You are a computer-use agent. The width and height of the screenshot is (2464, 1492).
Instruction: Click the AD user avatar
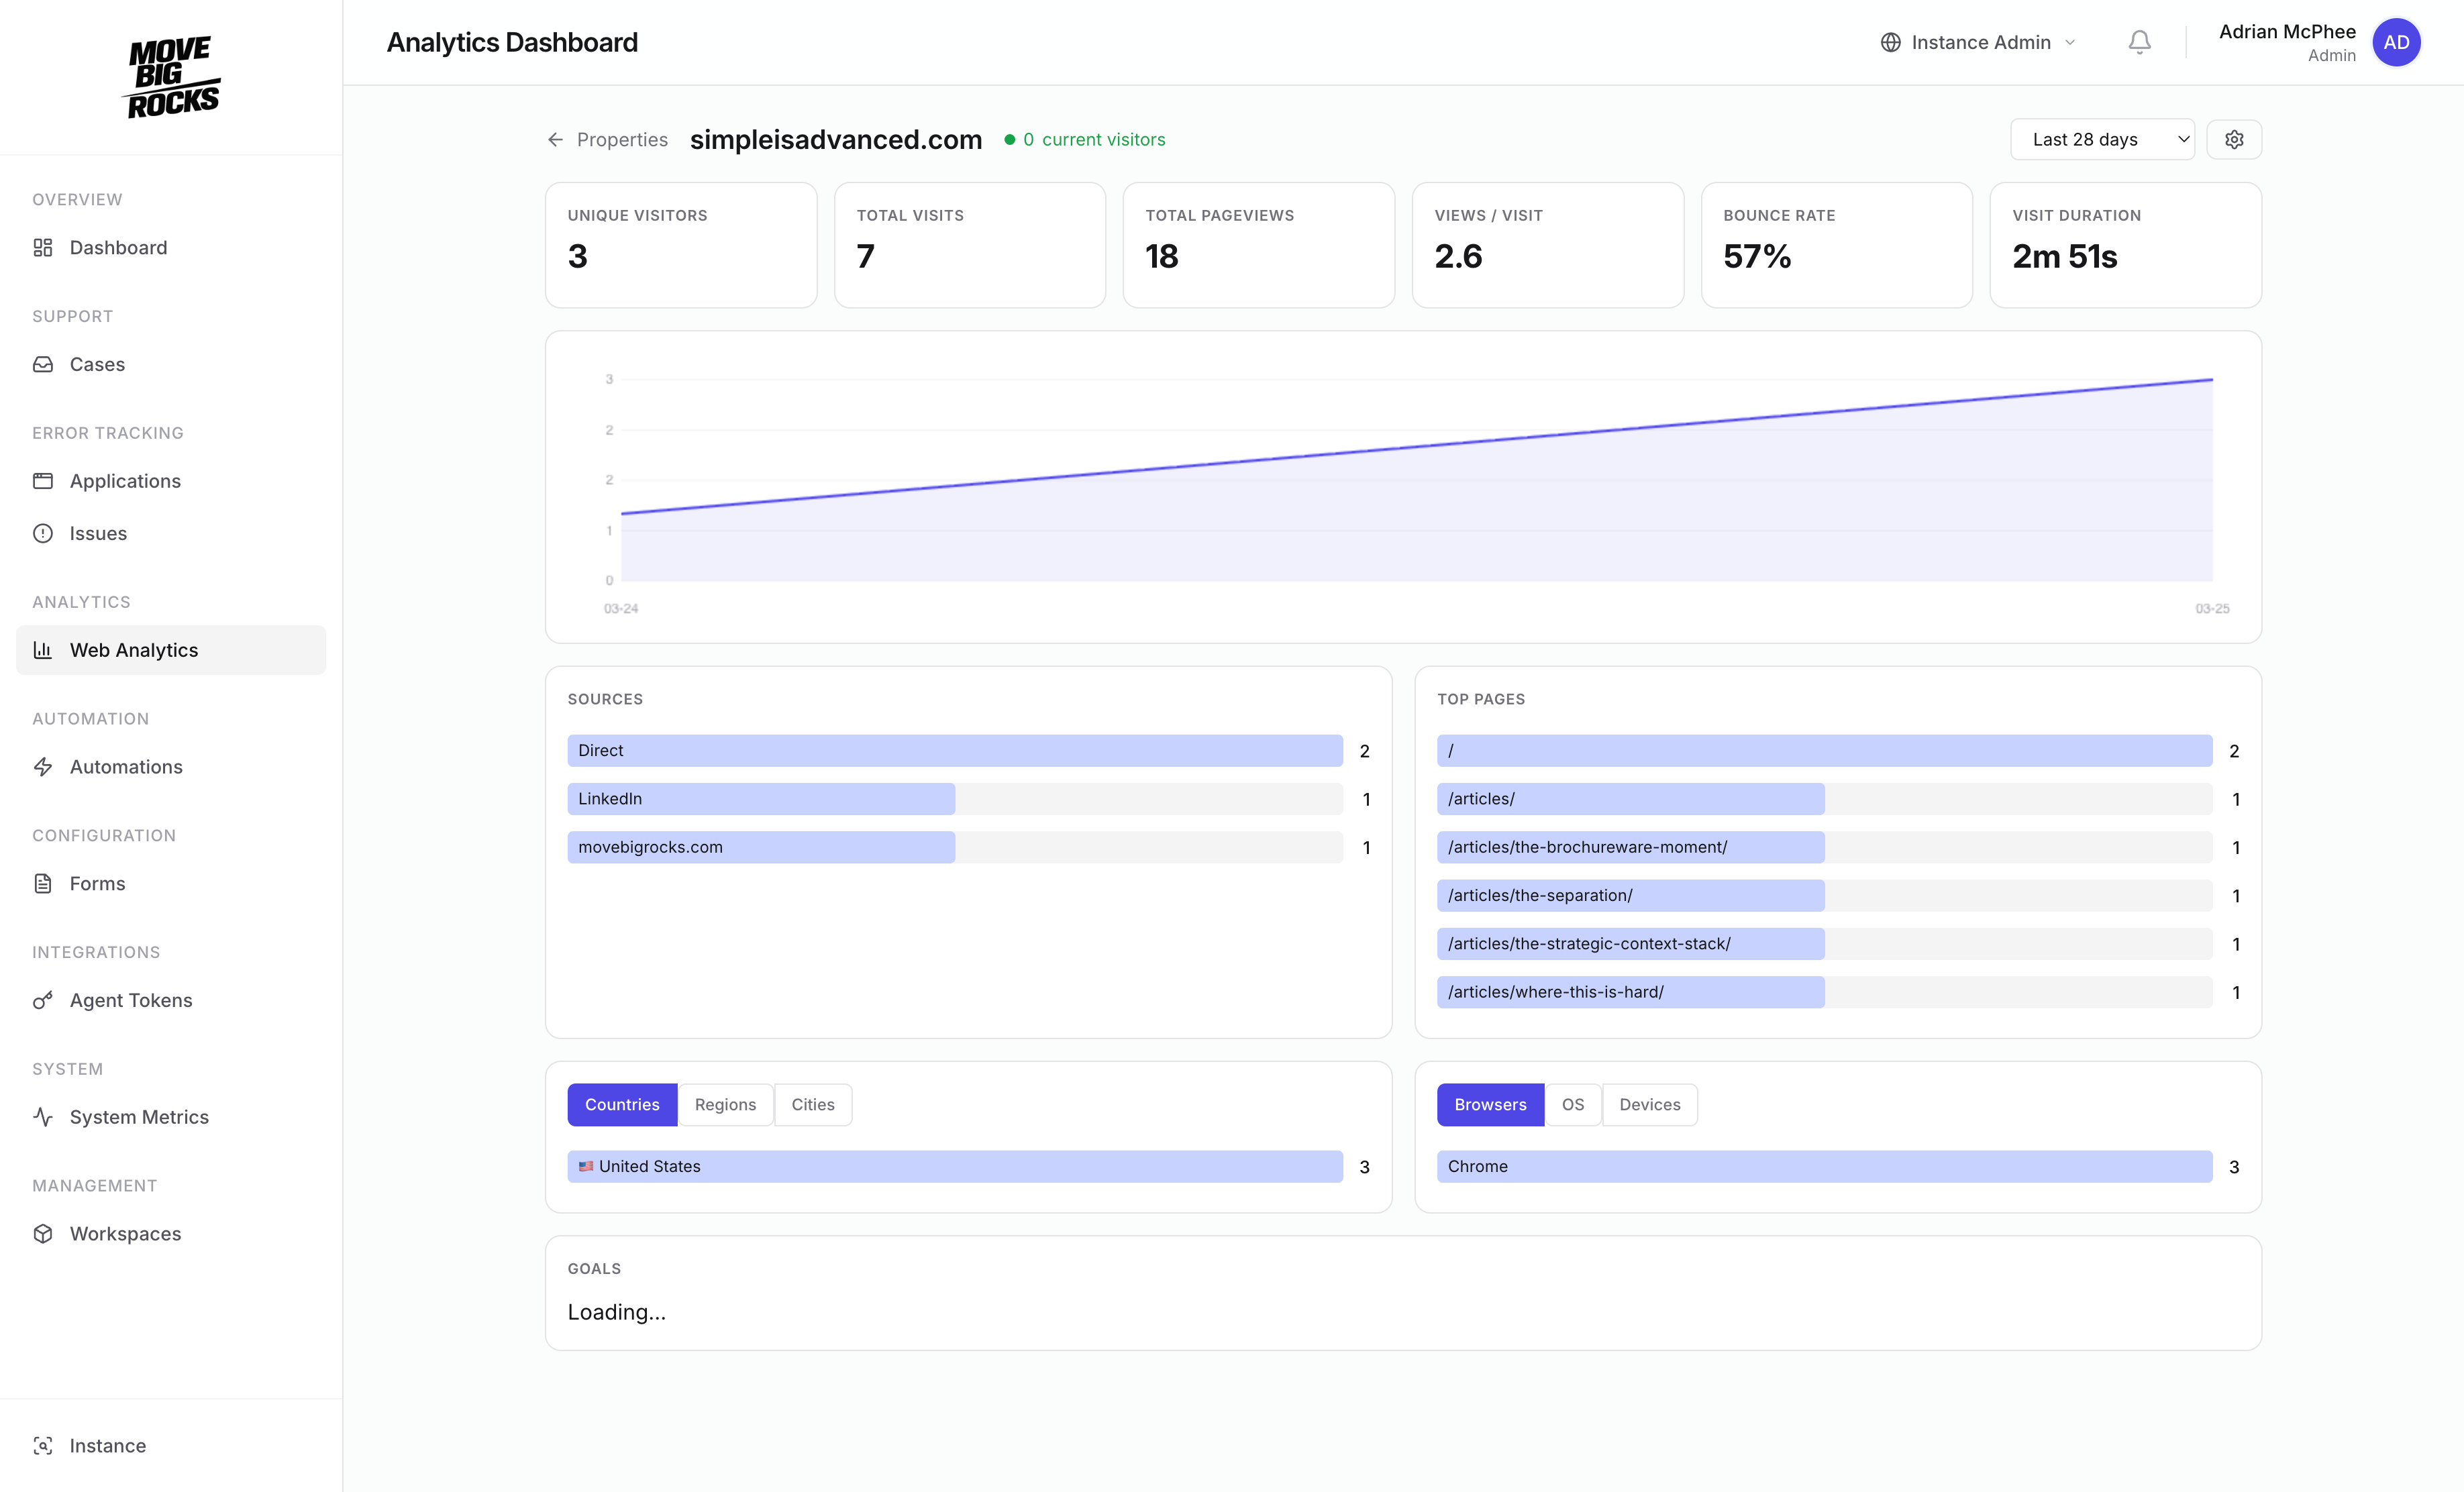coord(2396,42)
